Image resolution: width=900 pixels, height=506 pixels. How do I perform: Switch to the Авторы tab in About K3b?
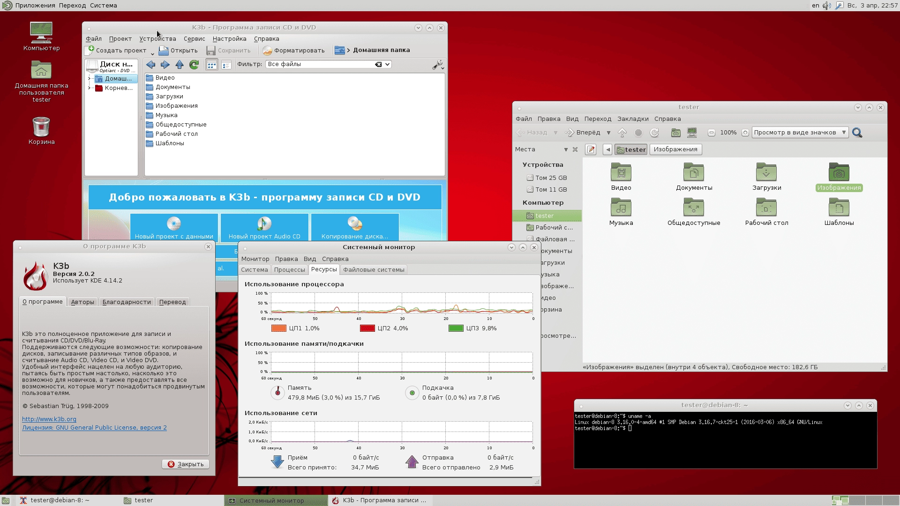82,302
